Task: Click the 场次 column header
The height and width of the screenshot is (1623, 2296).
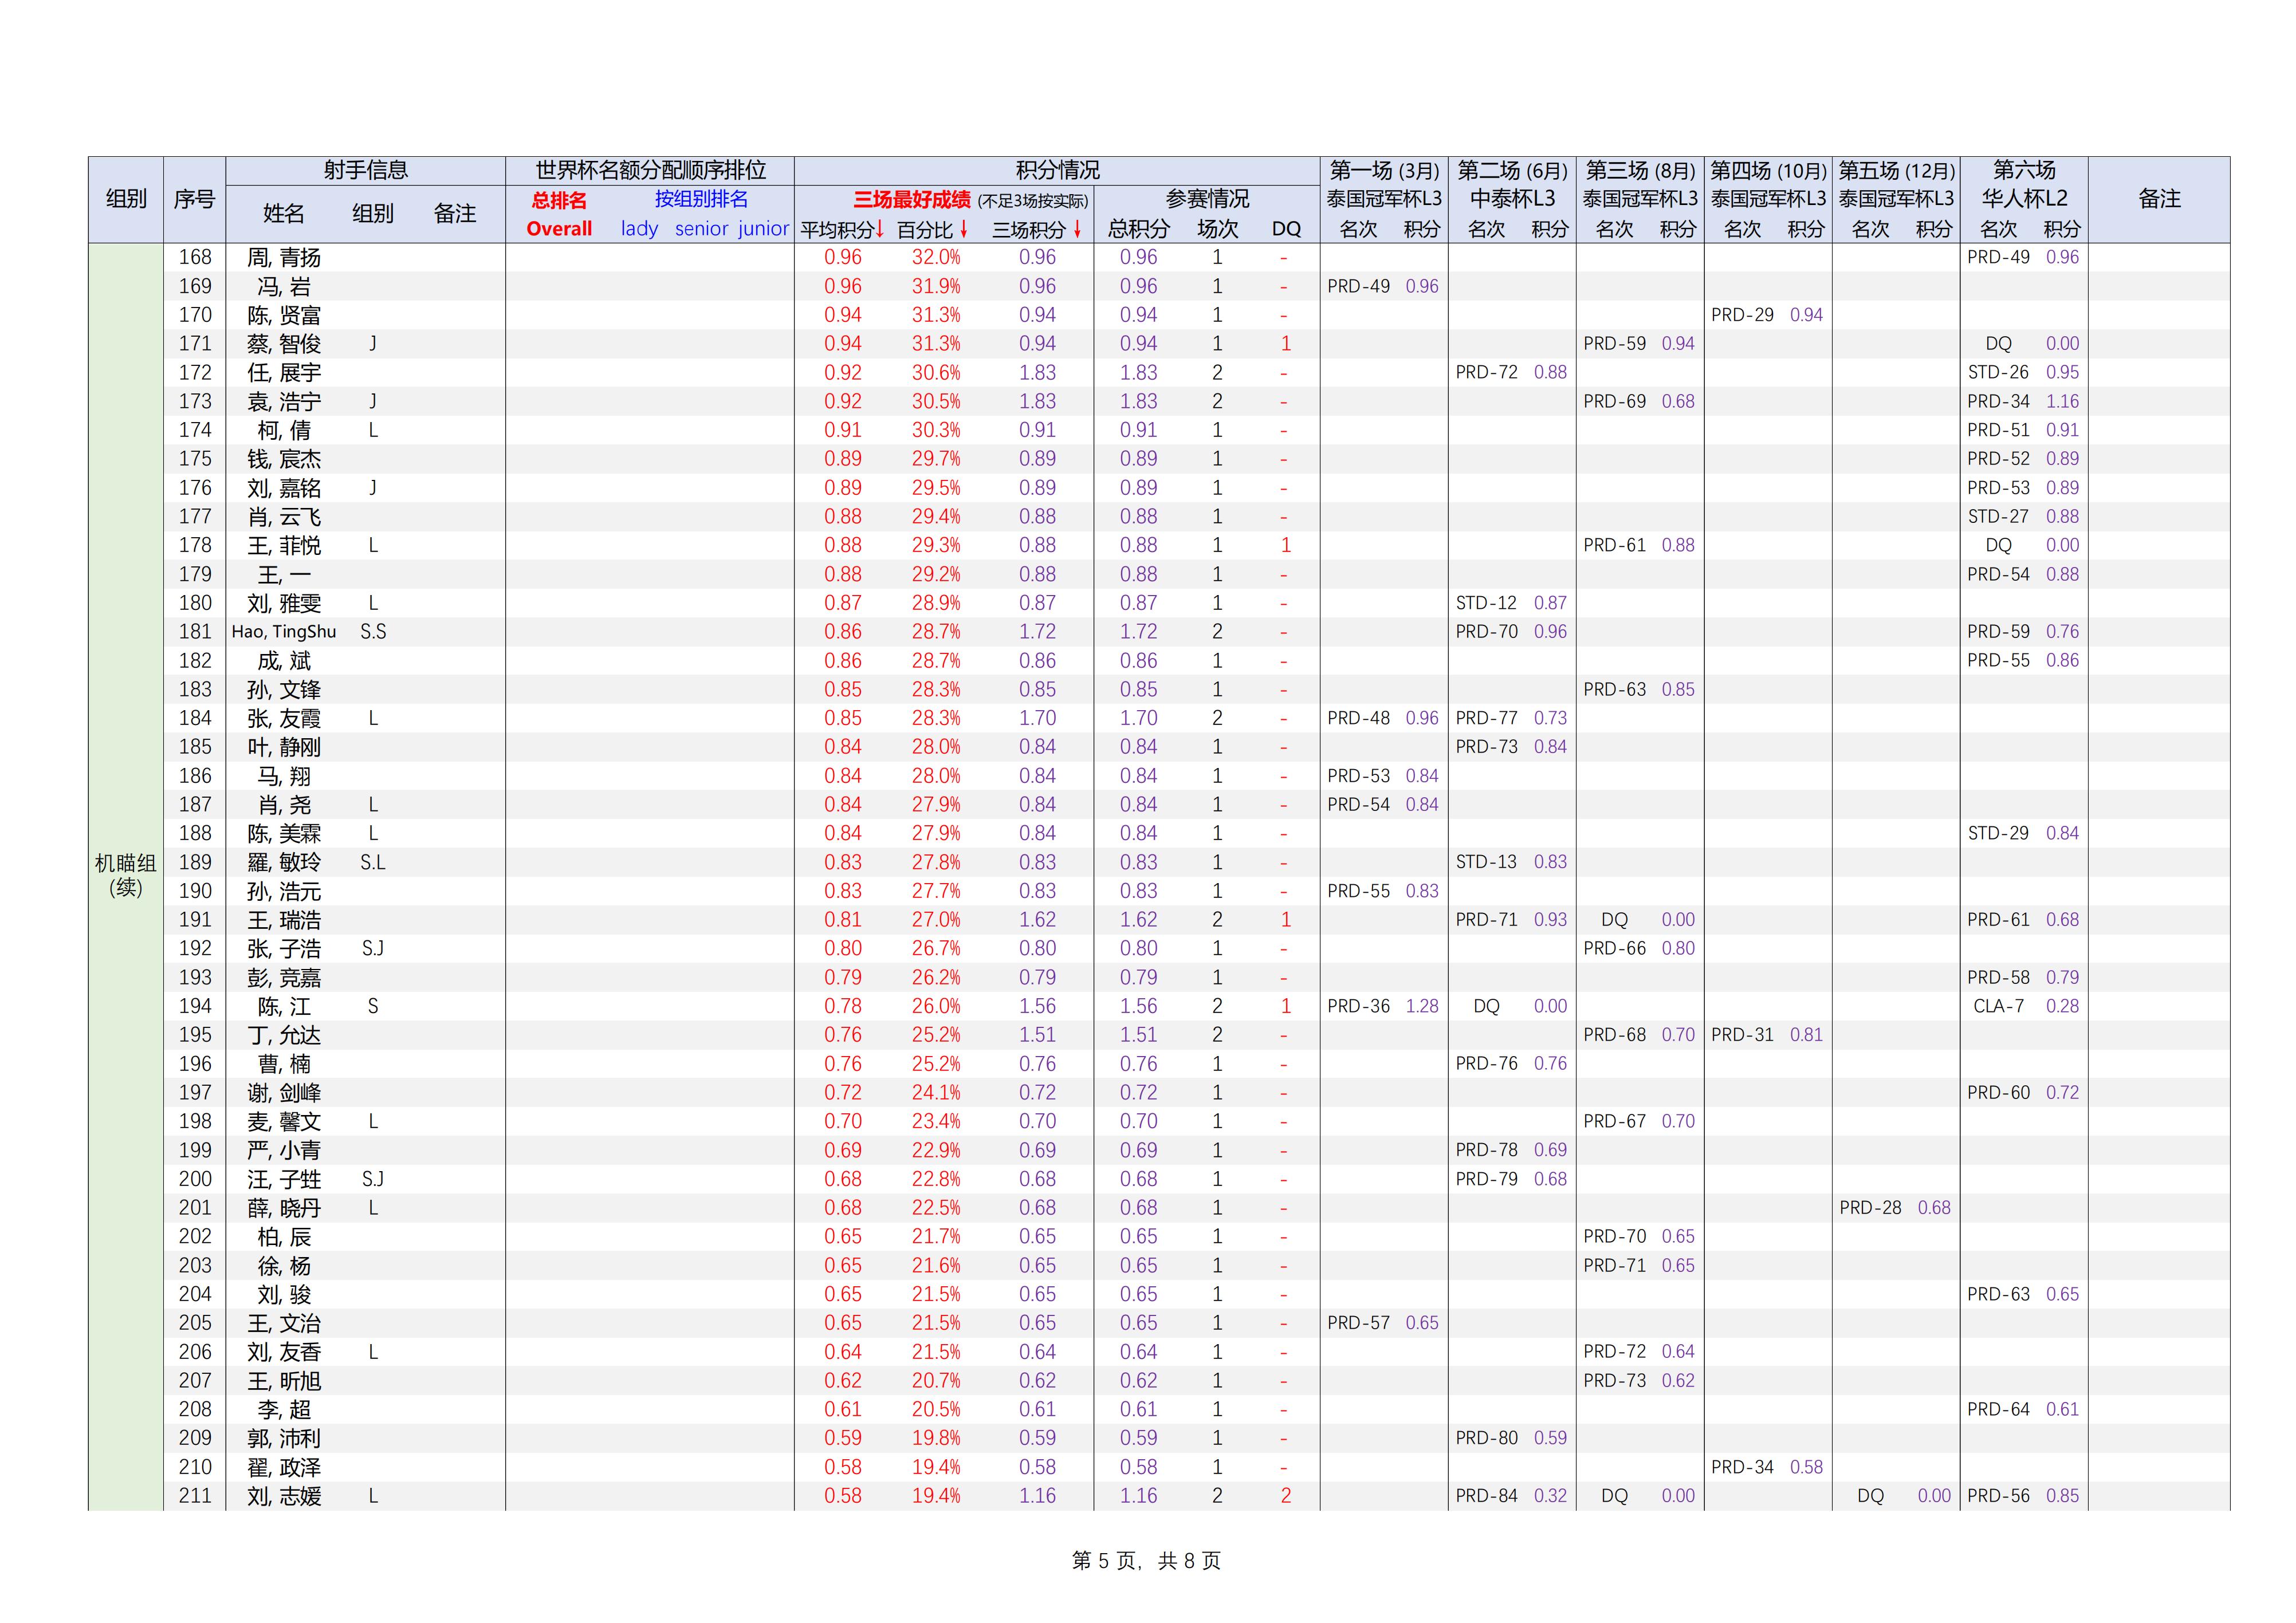Action: [1217, 229]
